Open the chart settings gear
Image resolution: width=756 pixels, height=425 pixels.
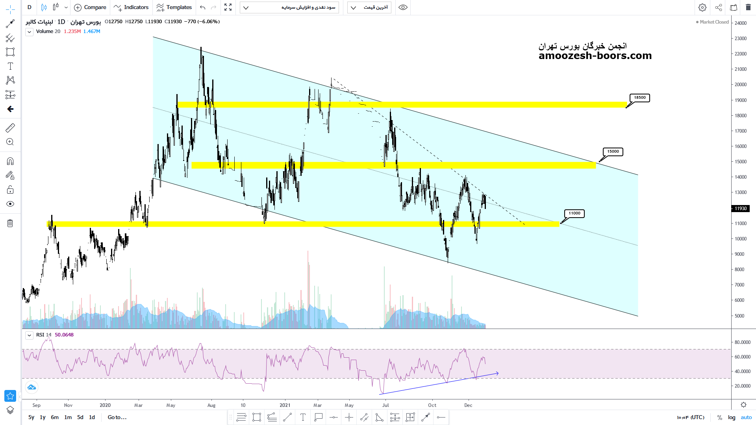click(x=702, y=7)
